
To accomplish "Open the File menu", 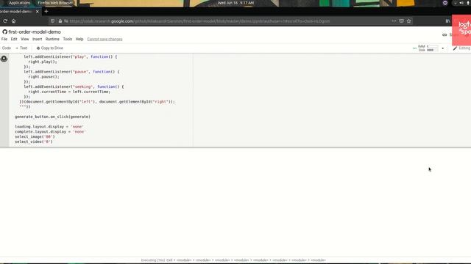I will click(x=4, y=39).
